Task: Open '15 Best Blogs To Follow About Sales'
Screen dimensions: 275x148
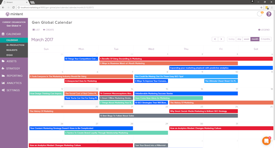Action: [x=169, y=116]
